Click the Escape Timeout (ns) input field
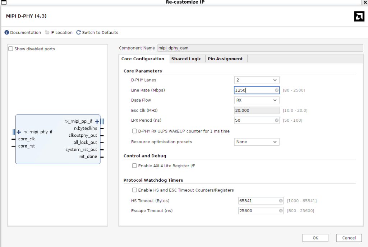The image size is (368, 247). (x=261, y=211)
